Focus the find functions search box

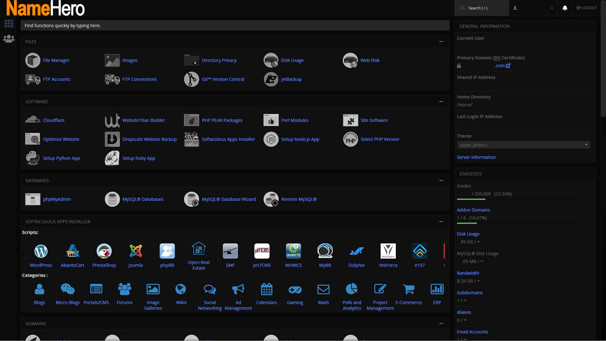click(x=235, y=26)
